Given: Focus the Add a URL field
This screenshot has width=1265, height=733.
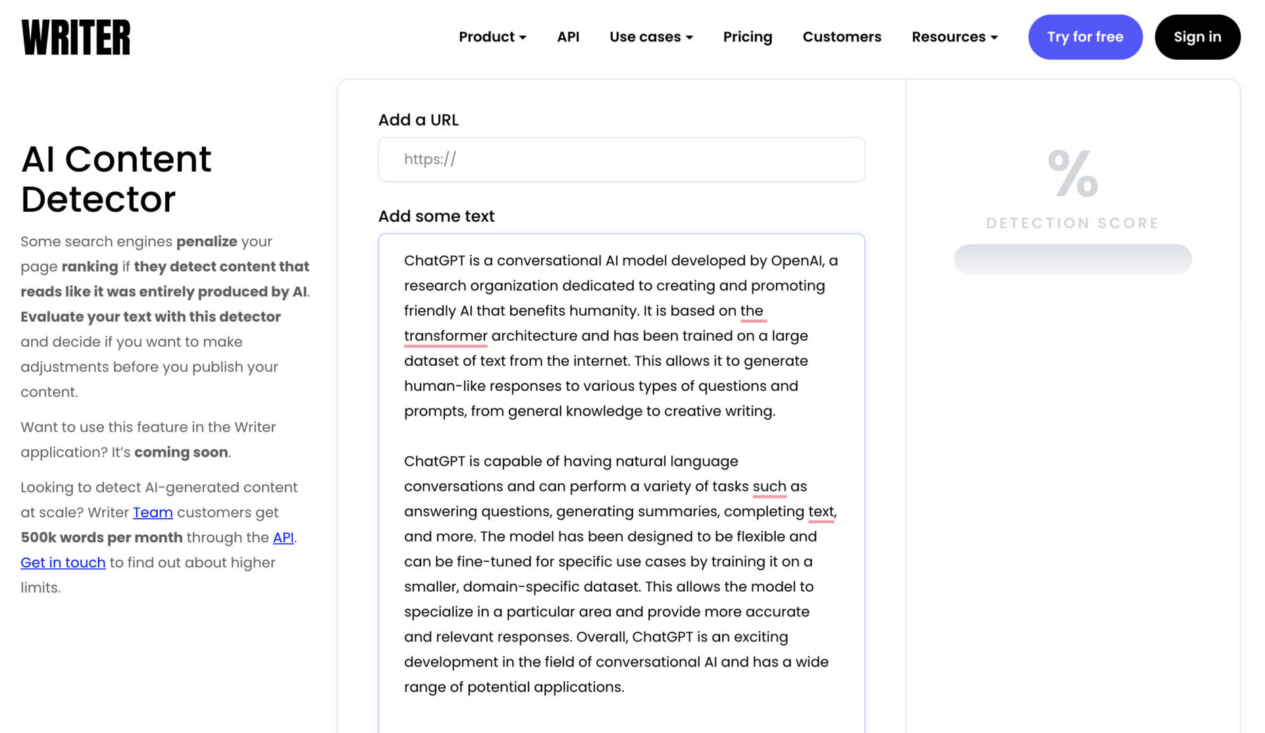Looking at the screenshot, I should click(621, 159).
